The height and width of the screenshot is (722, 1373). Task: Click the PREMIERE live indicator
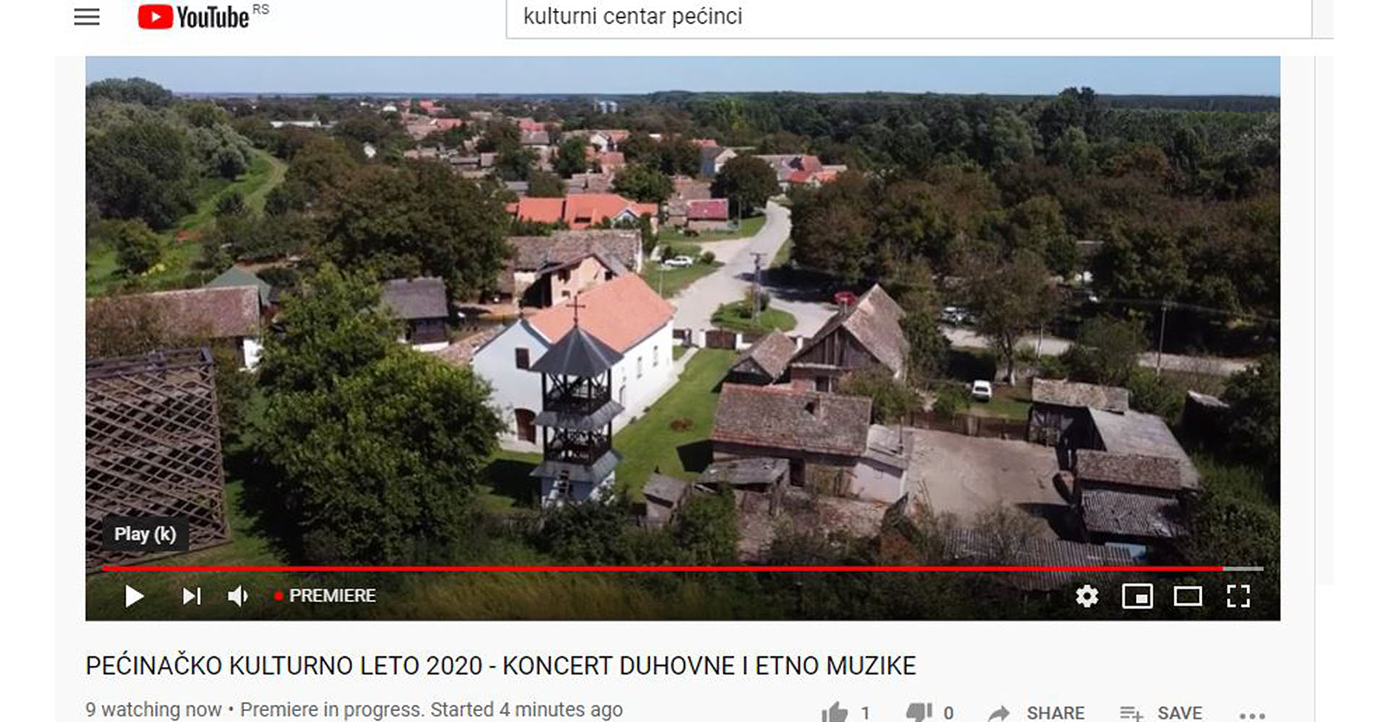pyautogui.click(x=324, y=596)
